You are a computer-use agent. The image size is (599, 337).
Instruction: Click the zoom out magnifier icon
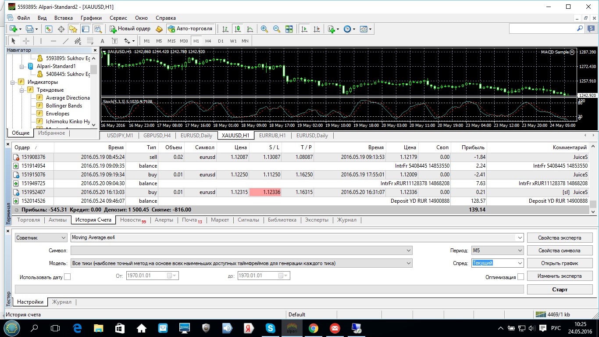(277, 29)
